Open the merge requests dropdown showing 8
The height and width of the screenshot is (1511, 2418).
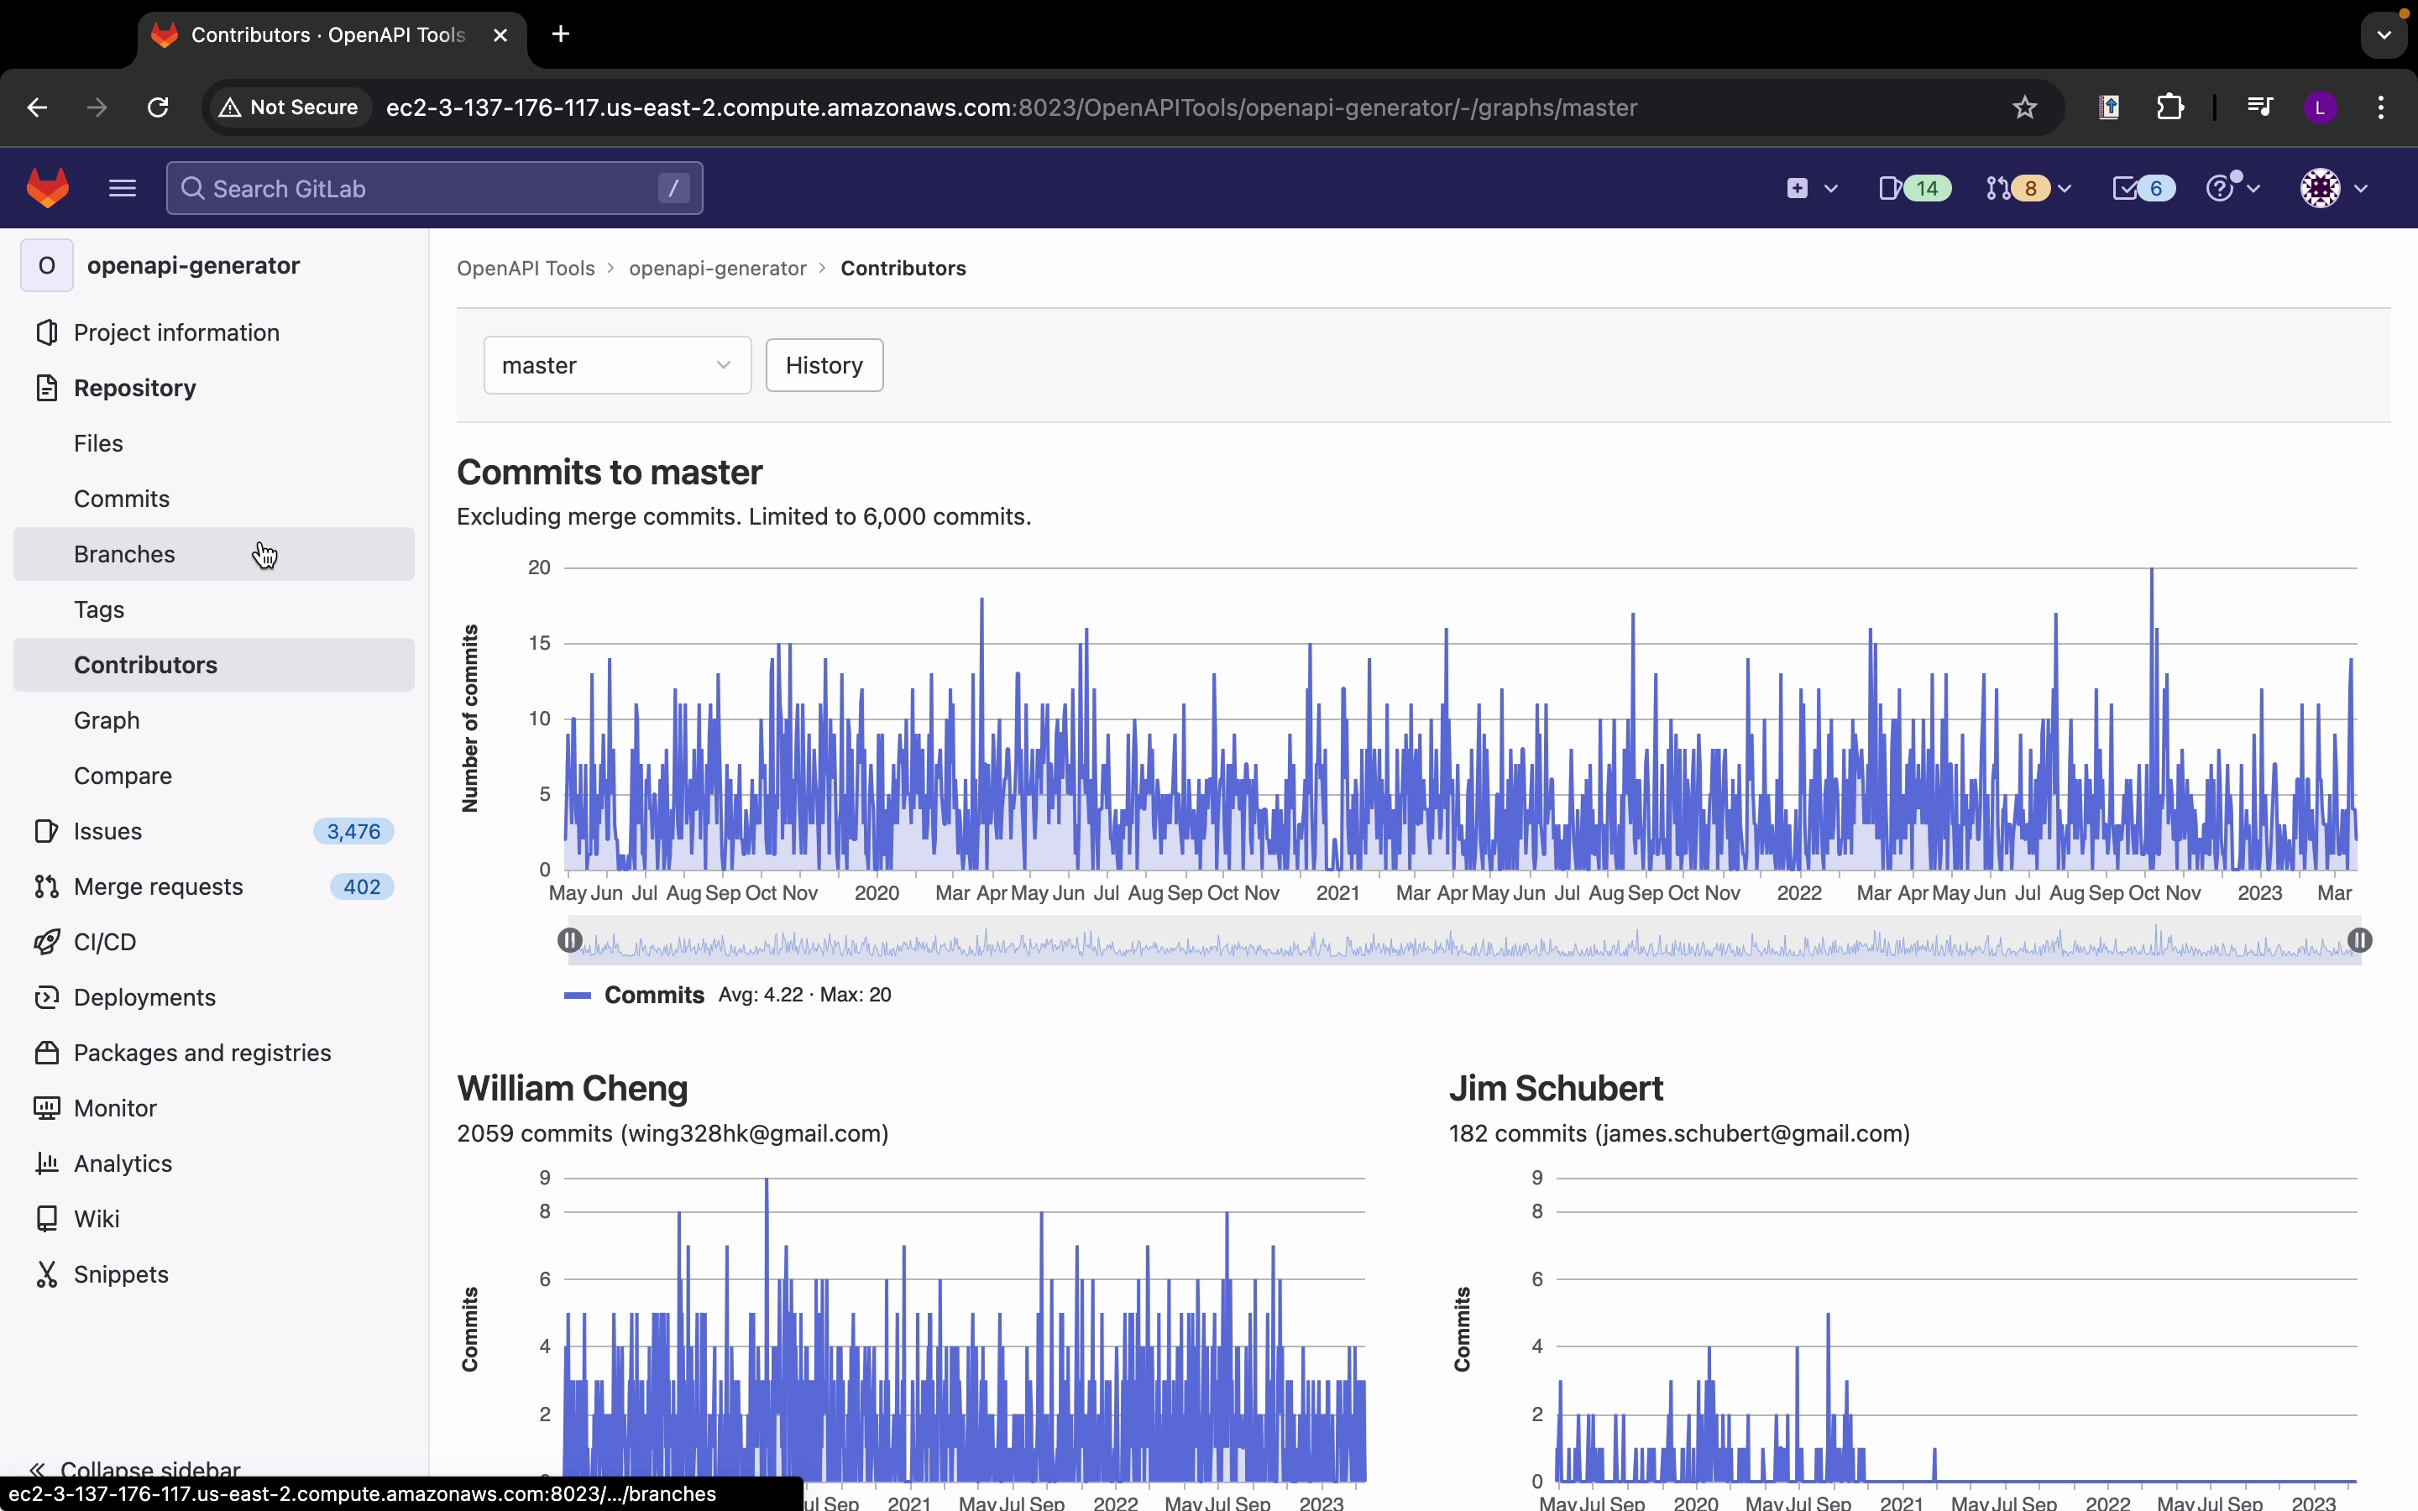click(2028, 188)
